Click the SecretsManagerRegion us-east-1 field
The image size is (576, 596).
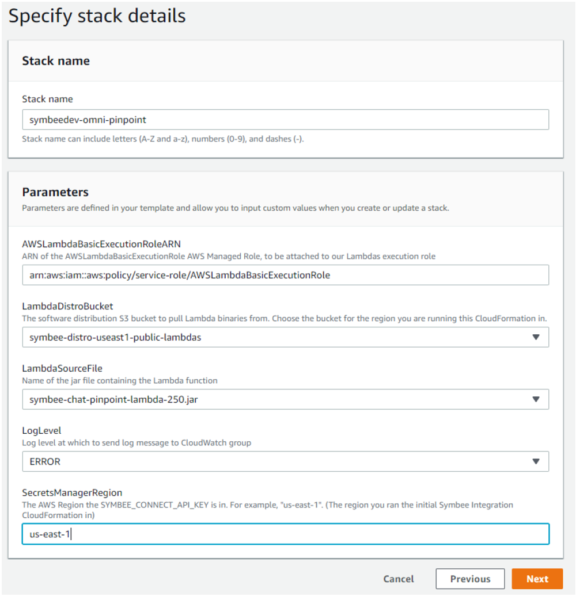(x=285, y=534)
